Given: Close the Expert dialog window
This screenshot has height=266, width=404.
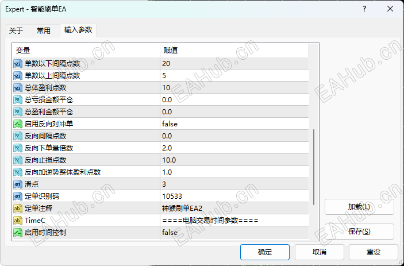Looking at the screenshot, I should click(x=390, y=9).
